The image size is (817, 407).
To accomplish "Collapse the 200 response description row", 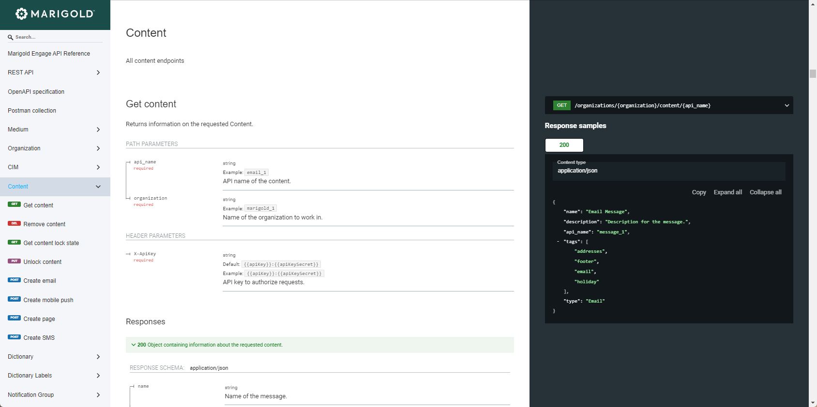I will [x=134, y=345].
